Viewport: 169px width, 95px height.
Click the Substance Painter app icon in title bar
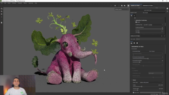(x=1, y=1)
